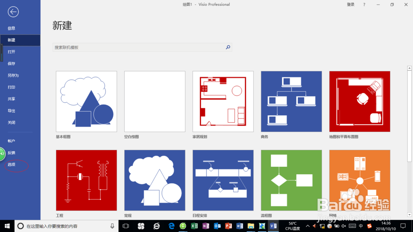The width and height of the screenshot is (413, 232).
Task: Select the 流程图 flowchart template thumbnail
Action: (x=291, y=180)
